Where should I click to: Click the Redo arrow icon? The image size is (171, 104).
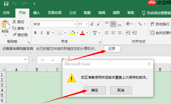pos(25,4)
